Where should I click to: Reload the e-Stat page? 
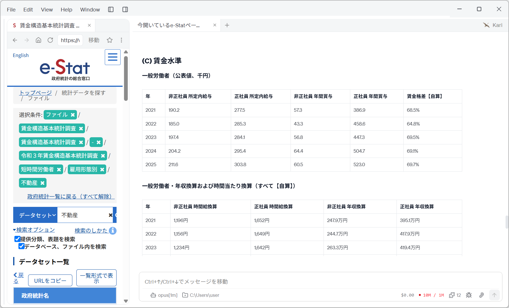coord(50,40)
